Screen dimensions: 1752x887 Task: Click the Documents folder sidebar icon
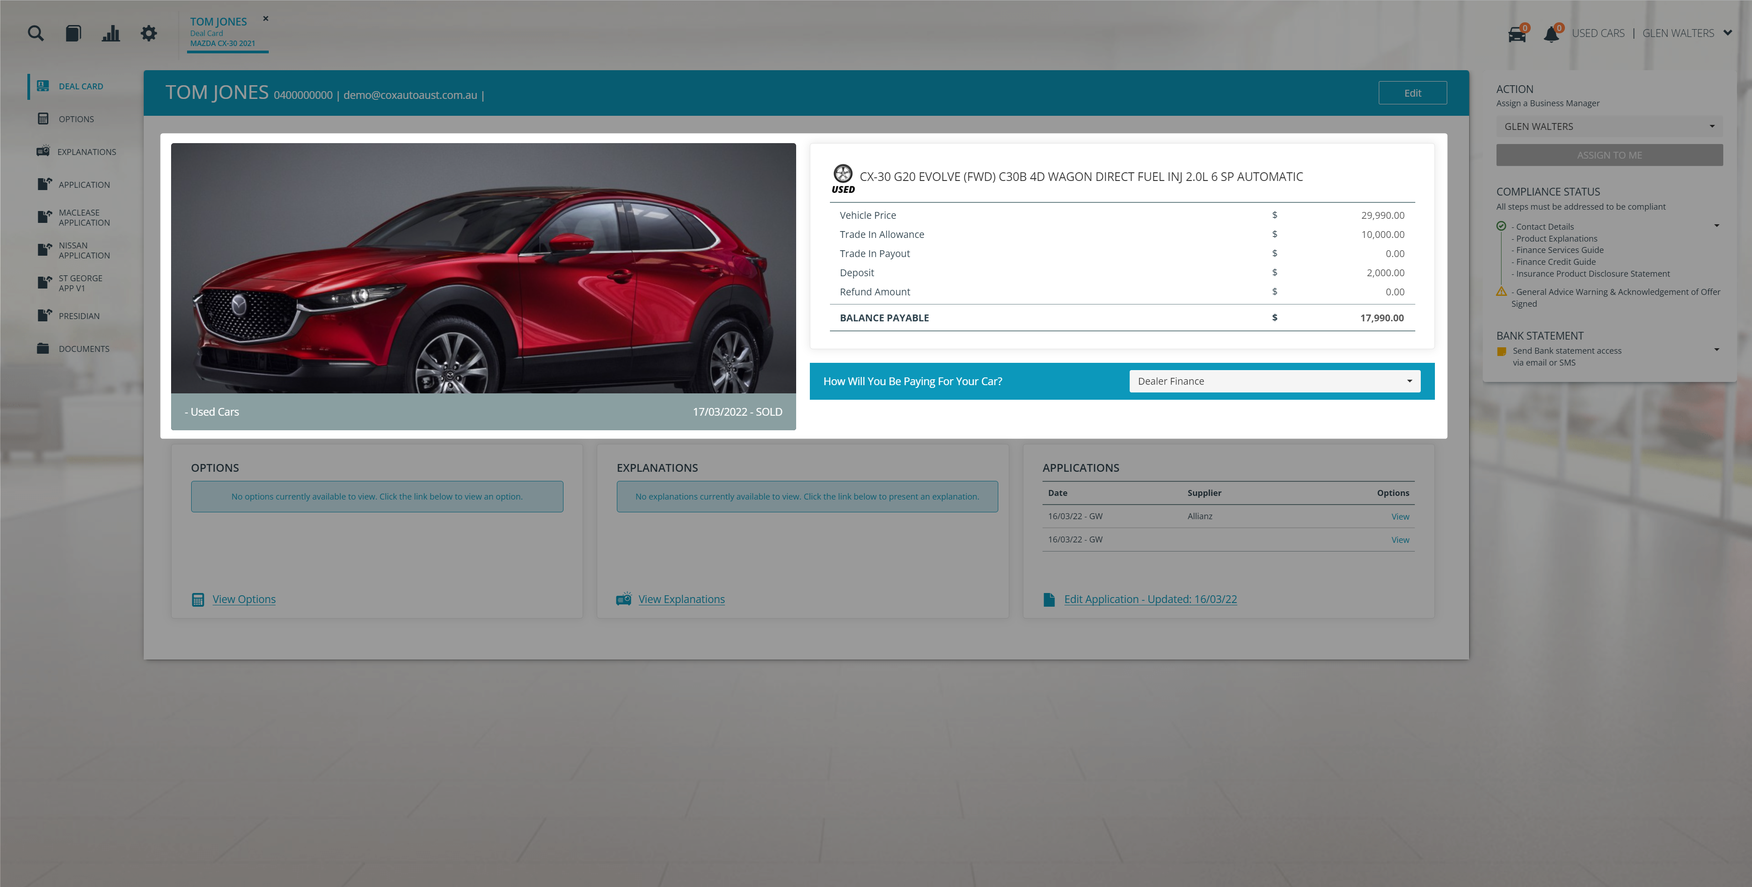pyautogui.click(x=43, y=348)
